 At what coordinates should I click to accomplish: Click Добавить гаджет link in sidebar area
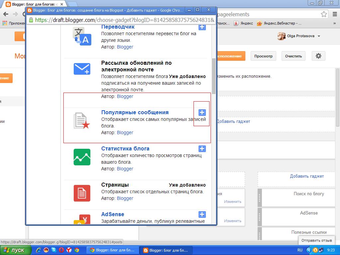(x=307, y=176)
